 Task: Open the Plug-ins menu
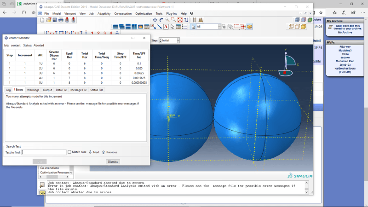click(171, 14)
